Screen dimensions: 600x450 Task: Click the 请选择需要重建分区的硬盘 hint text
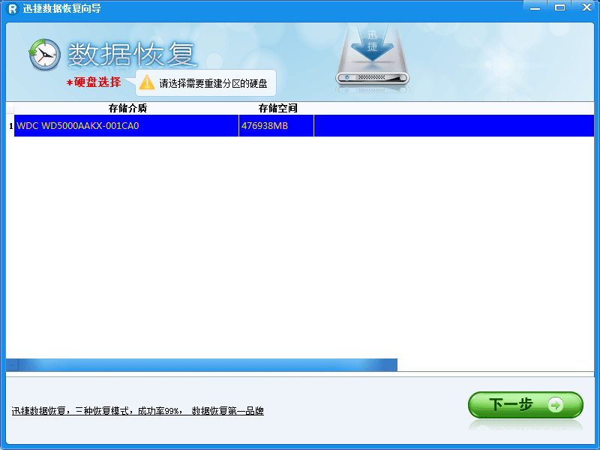[213, 83]
